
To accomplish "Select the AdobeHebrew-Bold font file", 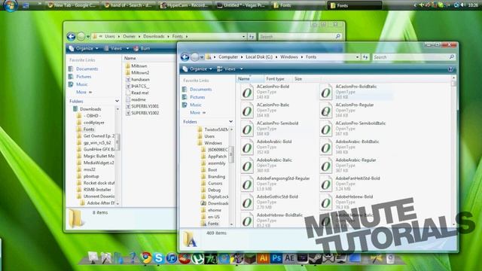I will [356, 202].
